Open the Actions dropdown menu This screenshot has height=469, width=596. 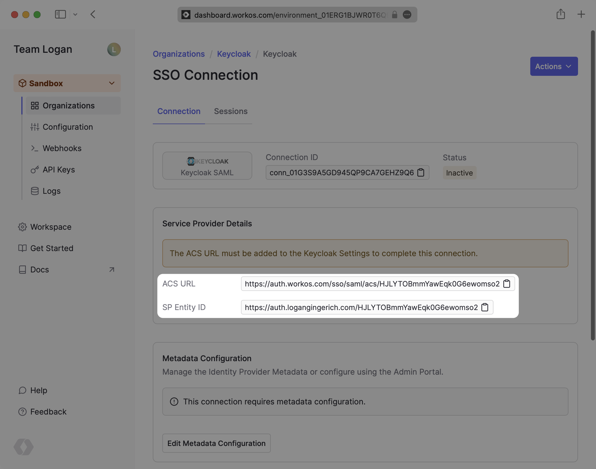[x=554, y=66]
